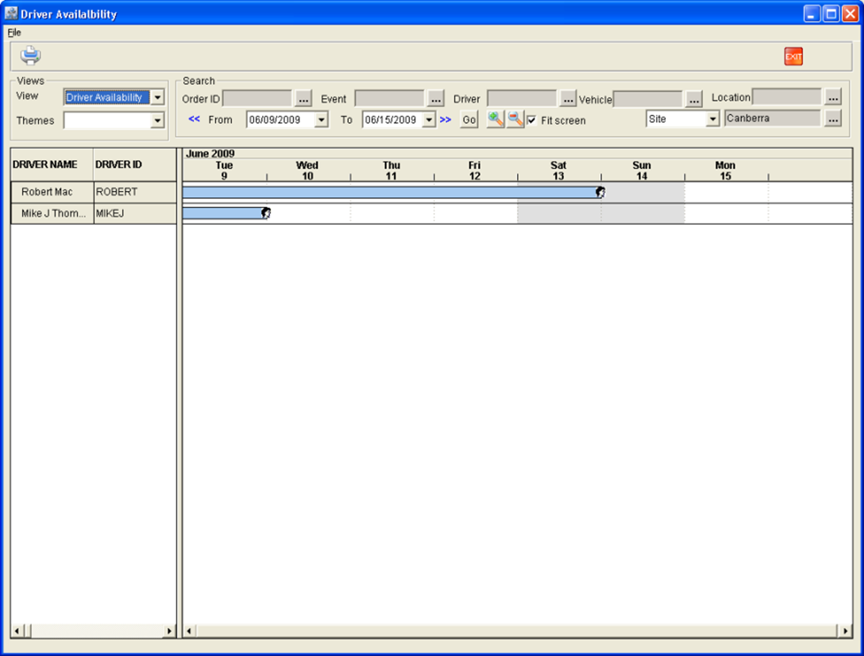Click right arrow of timeline scrollbar
The height and width of the screenshot is (656, 864).
point(846,631)
